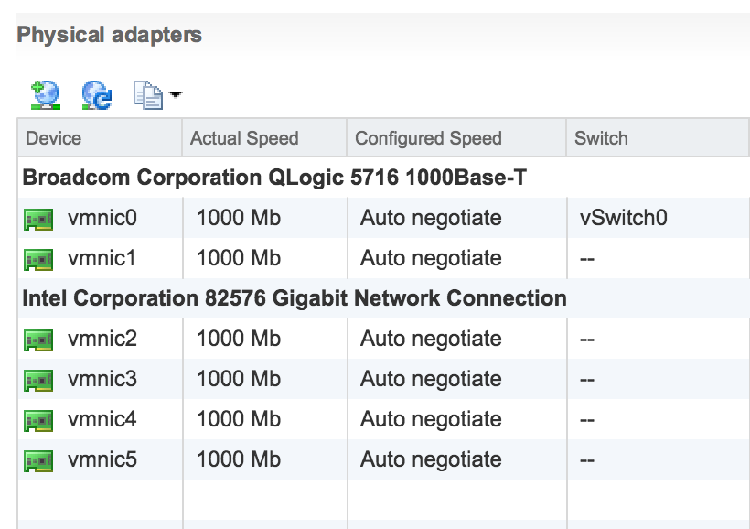750x529 pixels.
Task: Click the 1000 Mb speed of vmnic1
Action: pos(239,258)
